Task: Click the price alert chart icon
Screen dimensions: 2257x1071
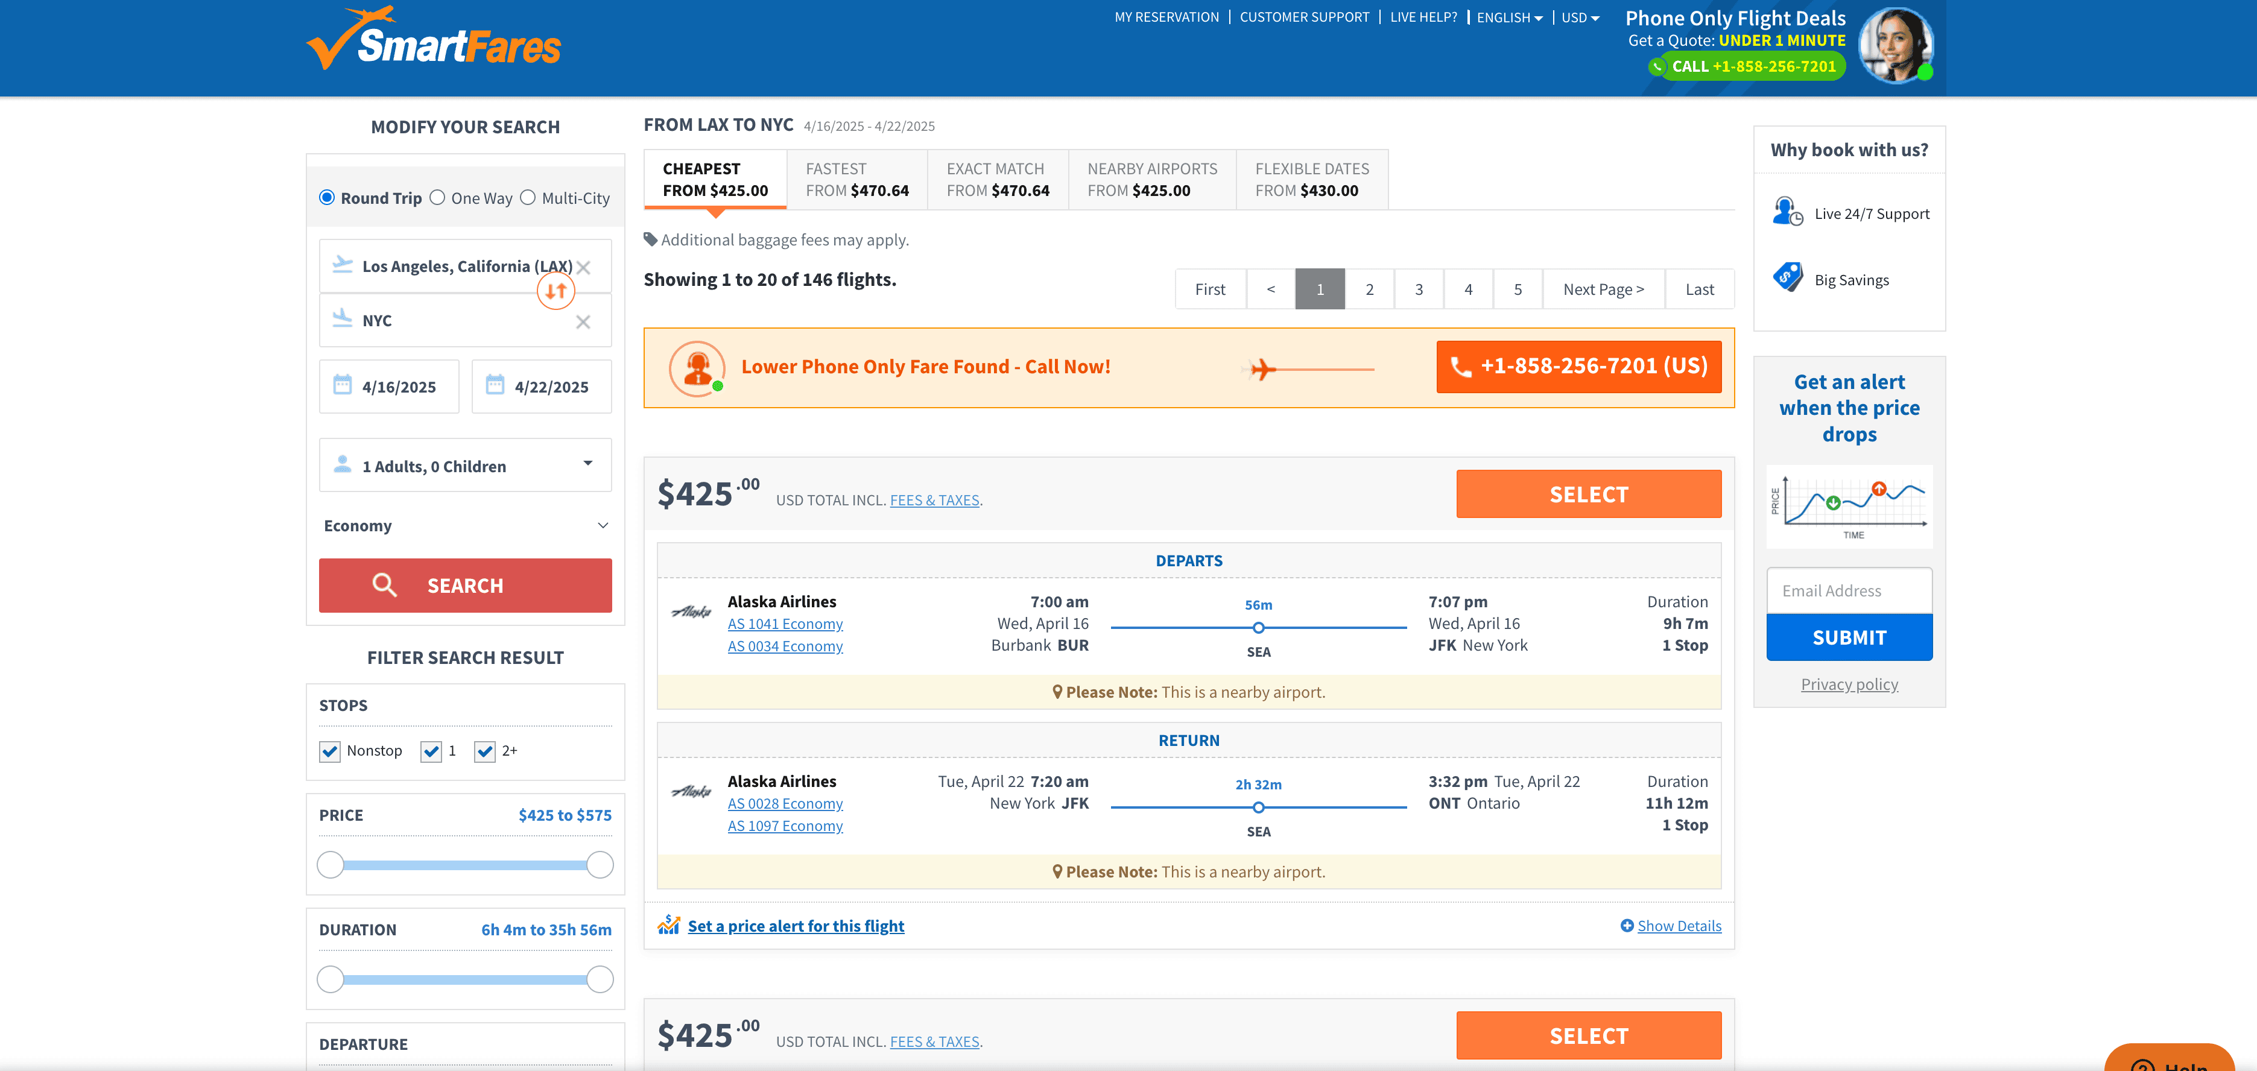Action: click(668, 924)
